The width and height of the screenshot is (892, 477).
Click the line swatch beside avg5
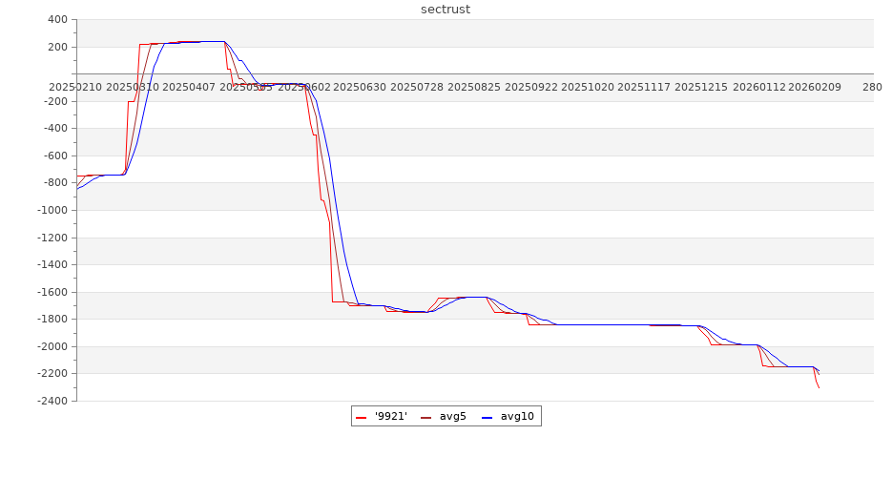pyautogui.click(x=426, y=417)
